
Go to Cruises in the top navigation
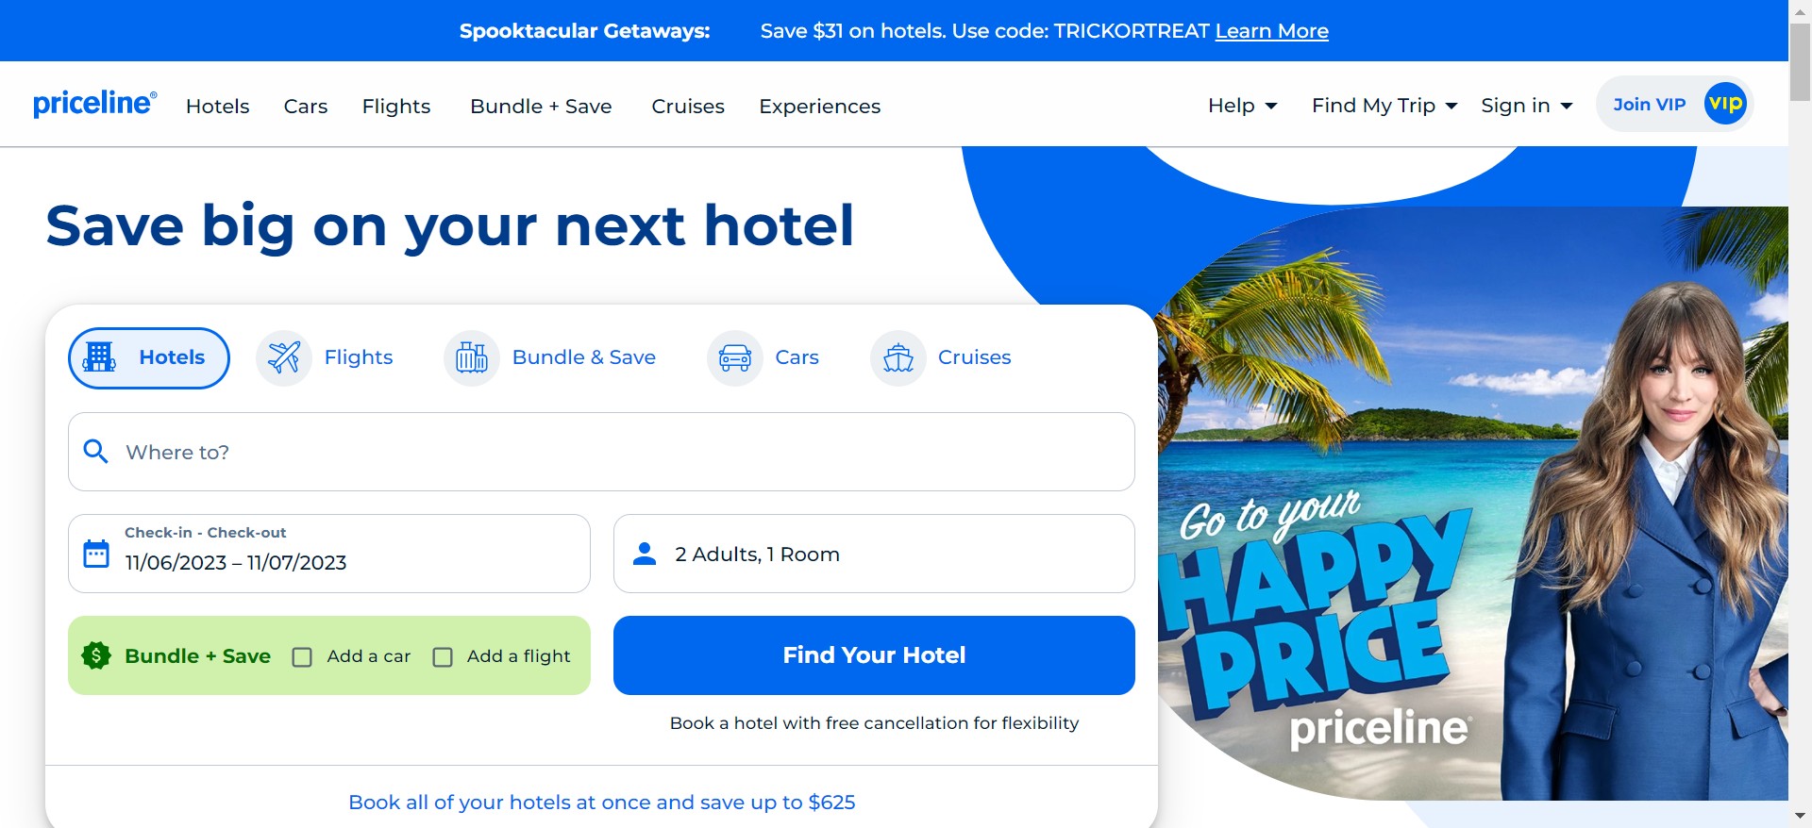point(688,107)
